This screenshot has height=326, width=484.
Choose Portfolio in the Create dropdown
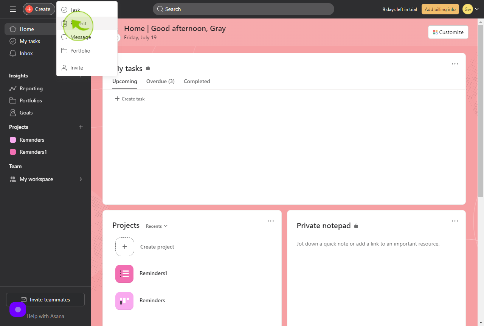click(x=87, y=51)
